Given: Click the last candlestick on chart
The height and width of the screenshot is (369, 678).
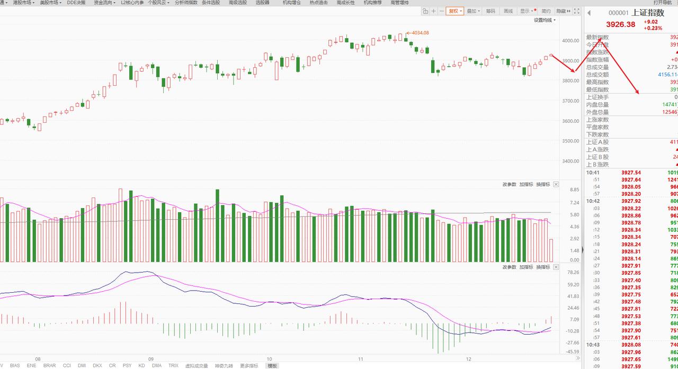Looking at the screenshot, I should (x=551, y=55).
